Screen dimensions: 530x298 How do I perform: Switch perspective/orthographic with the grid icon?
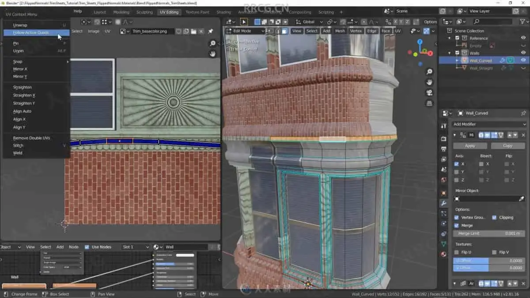tap(429, 103)
